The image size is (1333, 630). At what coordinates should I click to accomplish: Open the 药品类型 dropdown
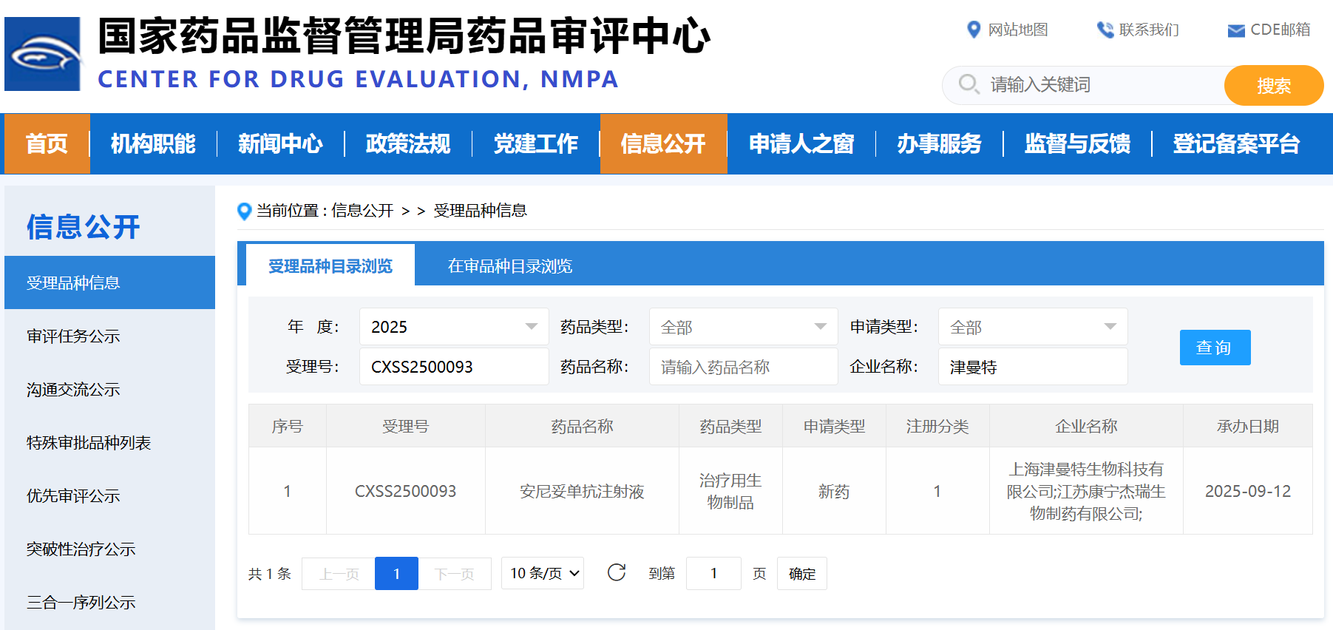point(743,327)
